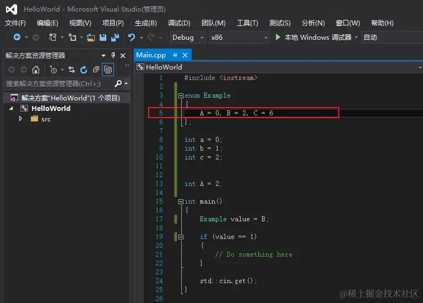The height and width of the screenshot is (303, 423).
Task: Click line 13 code 'int A = 2;'
Action: coord(203,184)
